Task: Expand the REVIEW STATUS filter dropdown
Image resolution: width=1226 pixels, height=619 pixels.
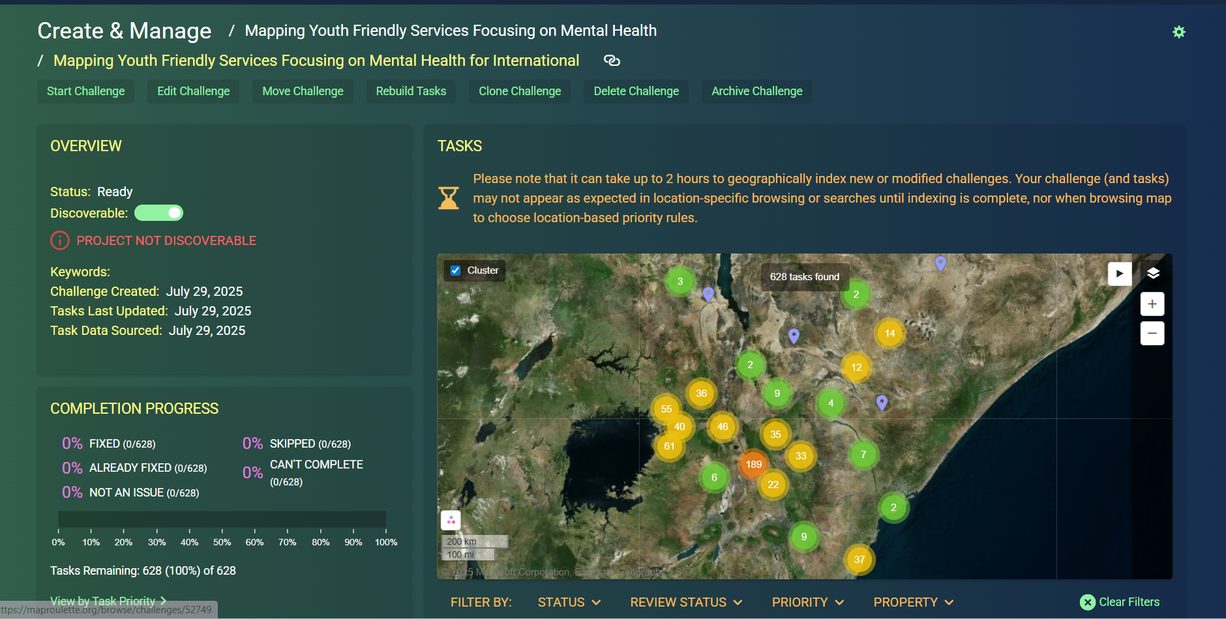Action: pyautogui.click(x=686, y=603)
